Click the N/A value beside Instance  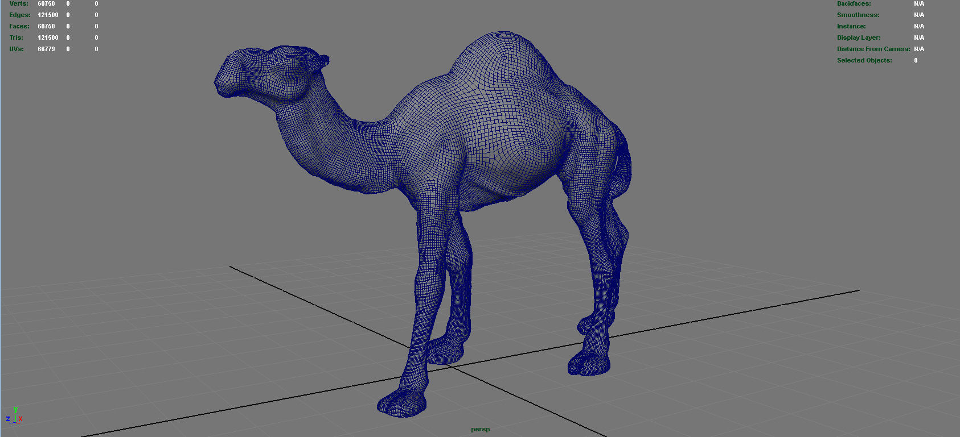[919, 26]
